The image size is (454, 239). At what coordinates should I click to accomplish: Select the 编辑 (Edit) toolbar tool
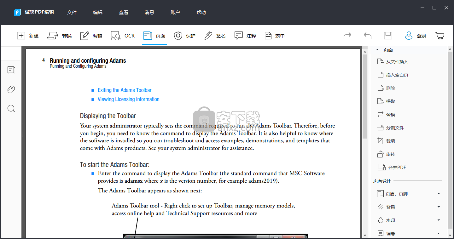click(91, 36)
